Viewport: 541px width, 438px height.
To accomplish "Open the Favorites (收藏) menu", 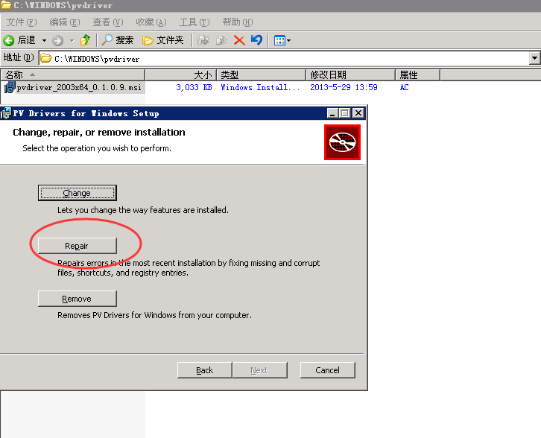I will [151, 22].
